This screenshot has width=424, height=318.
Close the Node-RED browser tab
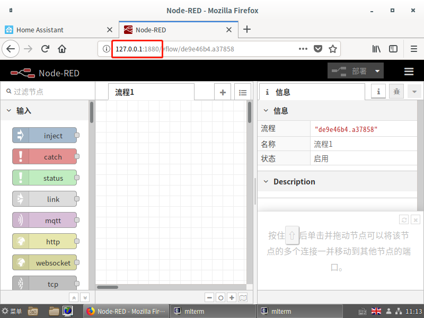[229, 30]
